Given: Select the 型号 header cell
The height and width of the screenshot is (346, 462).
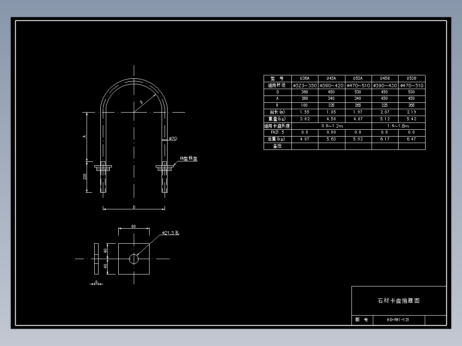Looking at the screenshot, I should coord(277,78).
